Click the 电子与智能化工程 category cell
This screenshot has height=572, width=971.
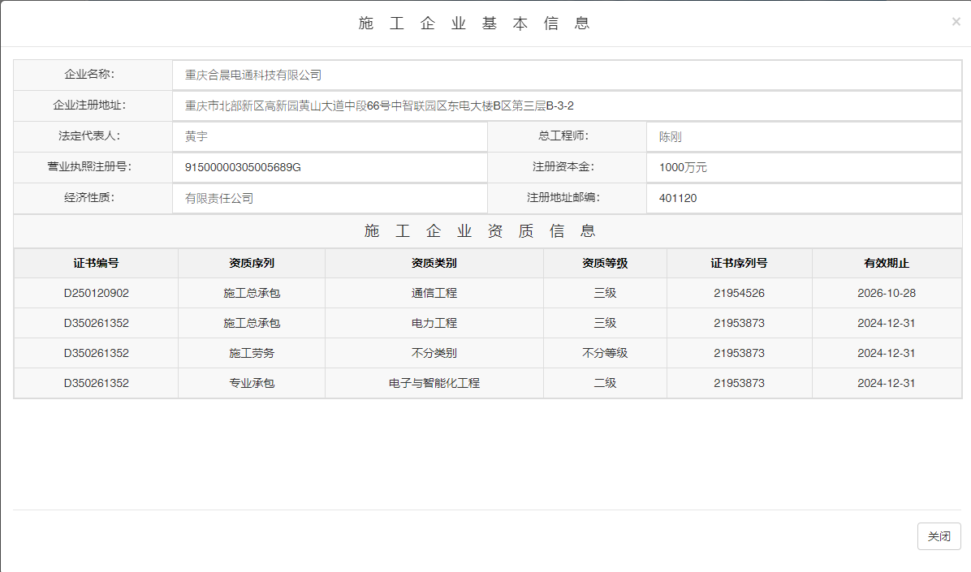pyautogui.click(x=434, y=383)
